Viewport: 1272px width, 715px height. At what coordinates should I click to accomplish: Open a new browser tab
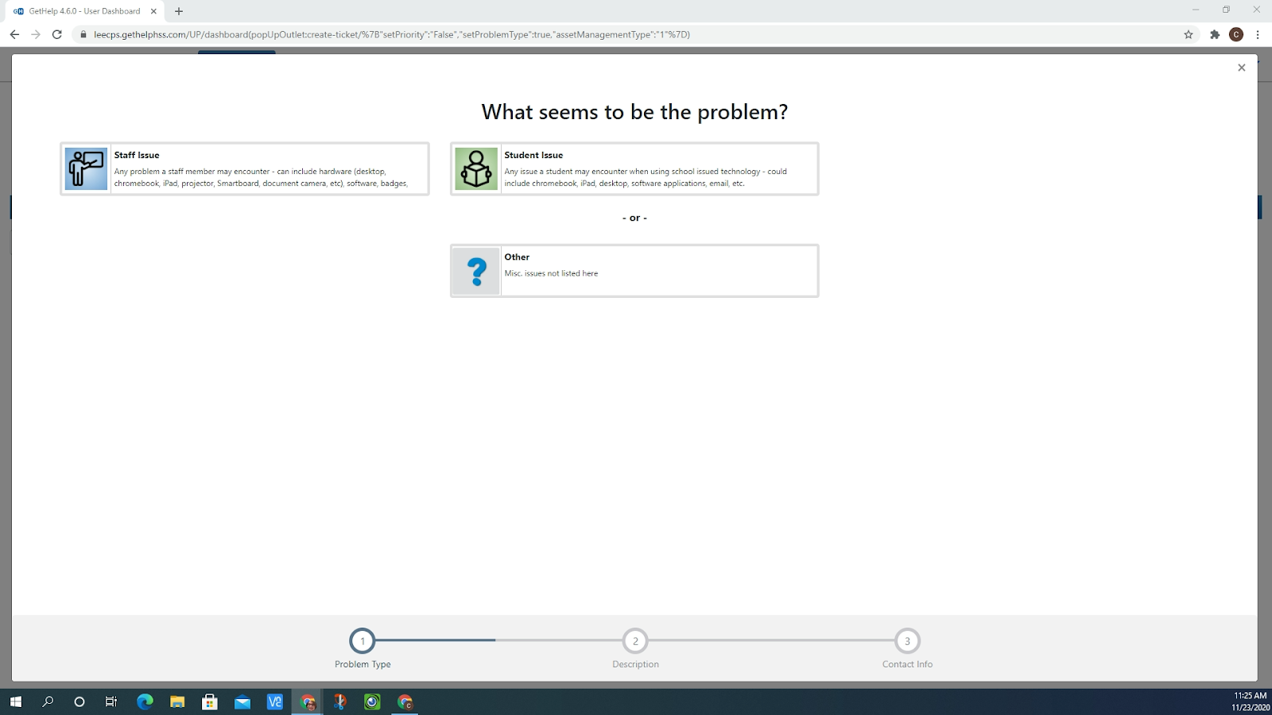pyautogui.click(x=179, y=11)
